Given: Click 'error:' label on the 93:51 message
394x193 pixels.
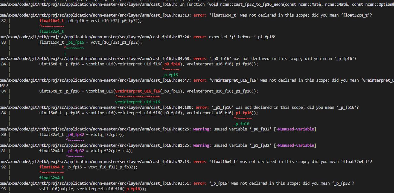Looking at the screenshot, I should click(200, 183).
